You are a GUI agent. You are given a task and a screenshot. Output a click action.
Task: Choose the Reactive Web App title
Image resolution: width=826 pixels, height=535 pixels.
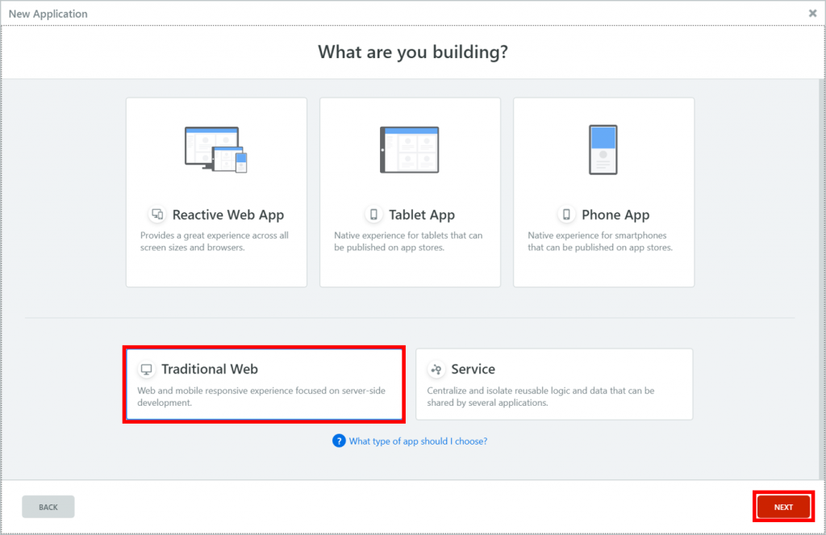click(227, 215)
